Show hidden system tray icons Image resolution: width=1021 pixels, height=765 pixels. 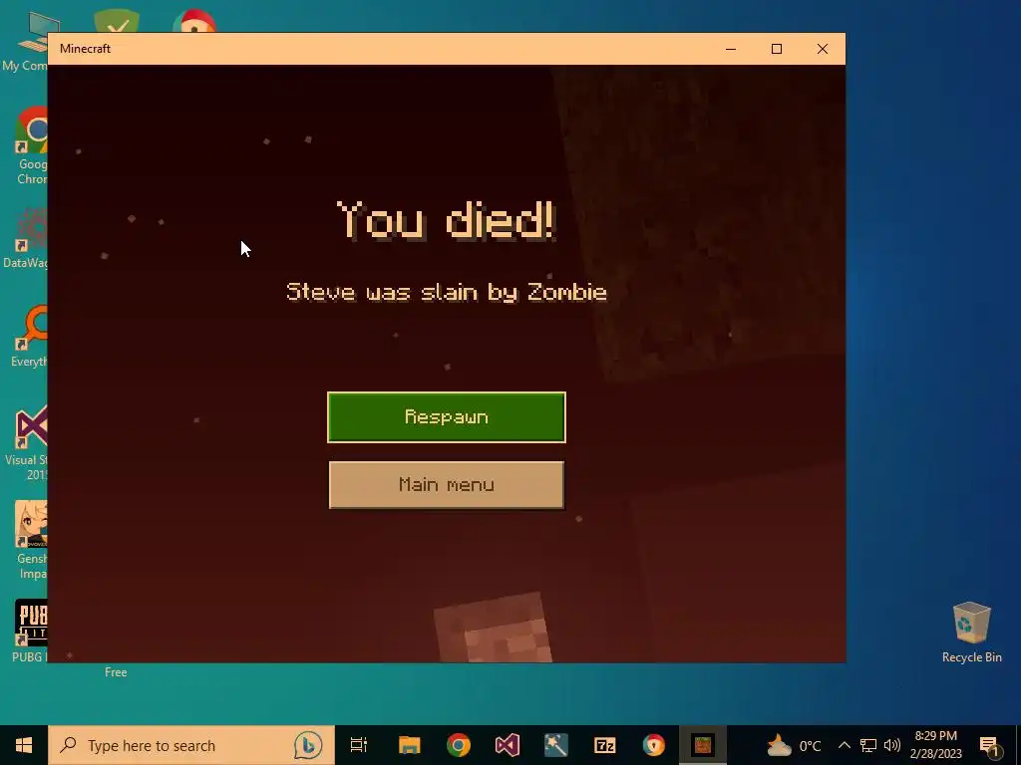pyautogui.click(x=844, y=745)
